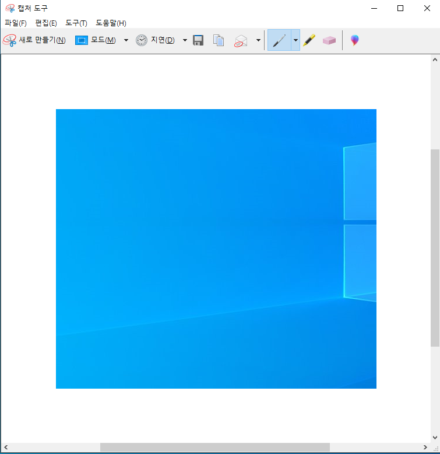Select the yellow Highlighter tool

coord(309,40)
